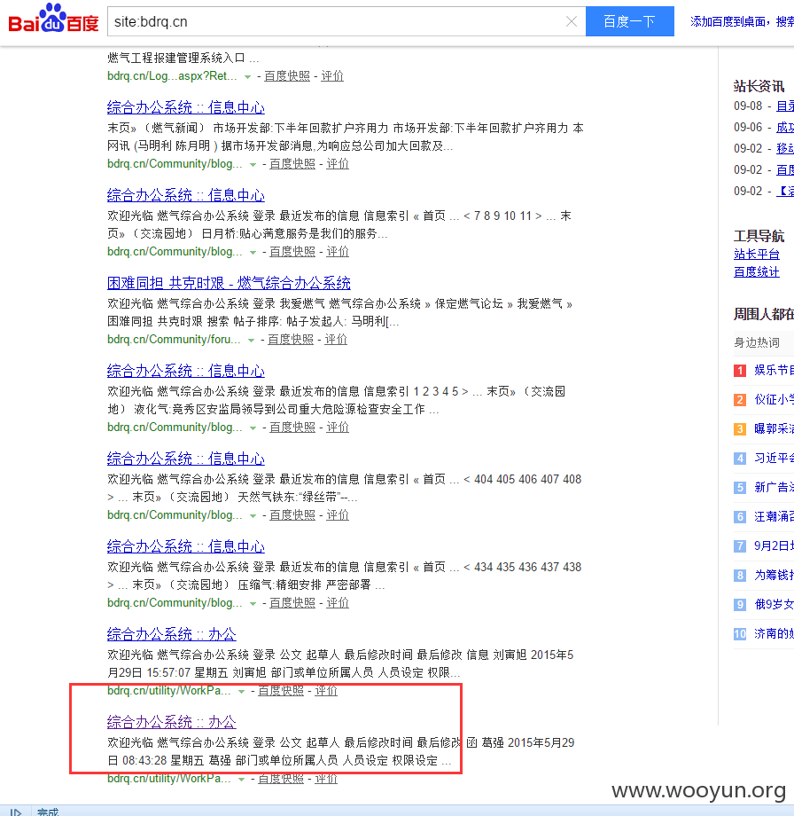Click 评价 for the 葛强 办公 result
The height and width of the screenshot is (816, 794).
[x=326, y=780]
